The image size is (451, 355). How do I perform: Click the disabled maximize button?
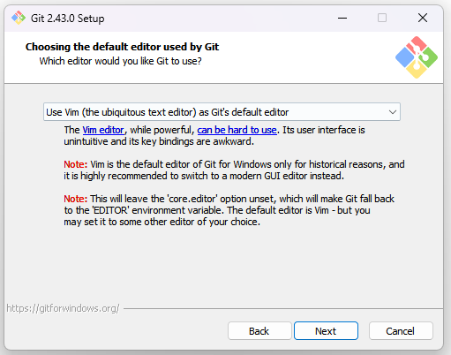click(382, 18)
